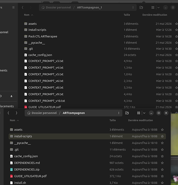Screen dimensions: 178x185
Task: Click '11 éléments' size of .git folder
Action: pos(118,149)
